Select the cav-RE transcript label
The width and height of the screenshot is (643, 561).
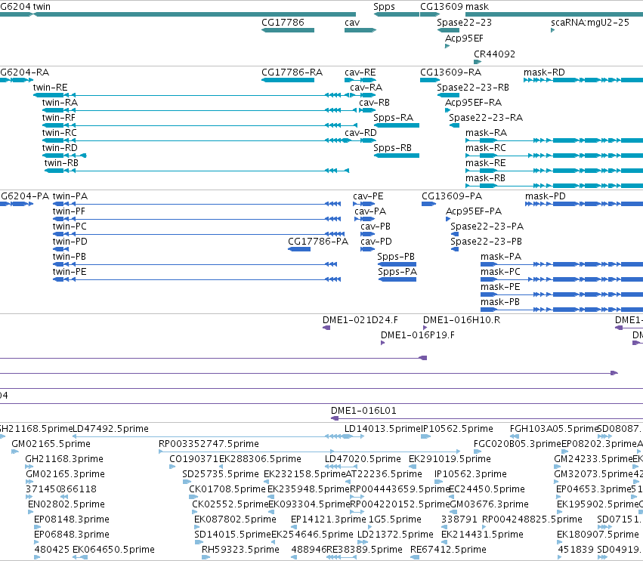point(360,72)
